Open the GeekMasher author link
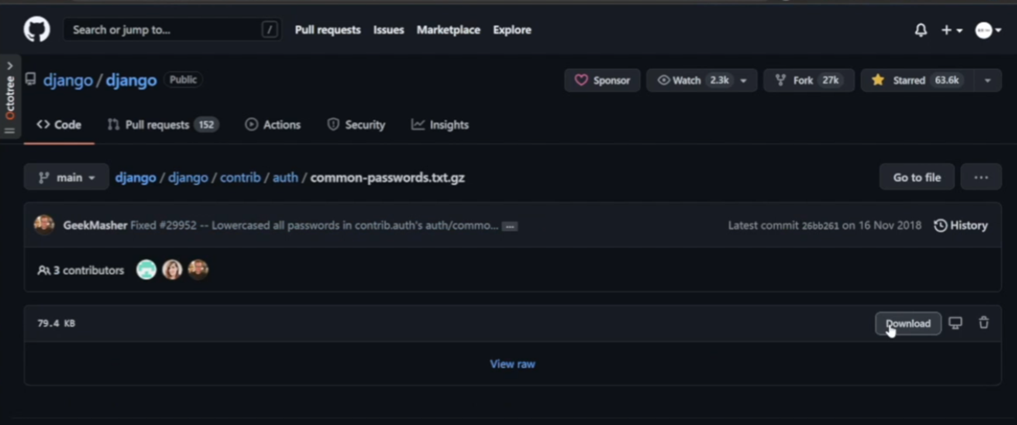 95,225
